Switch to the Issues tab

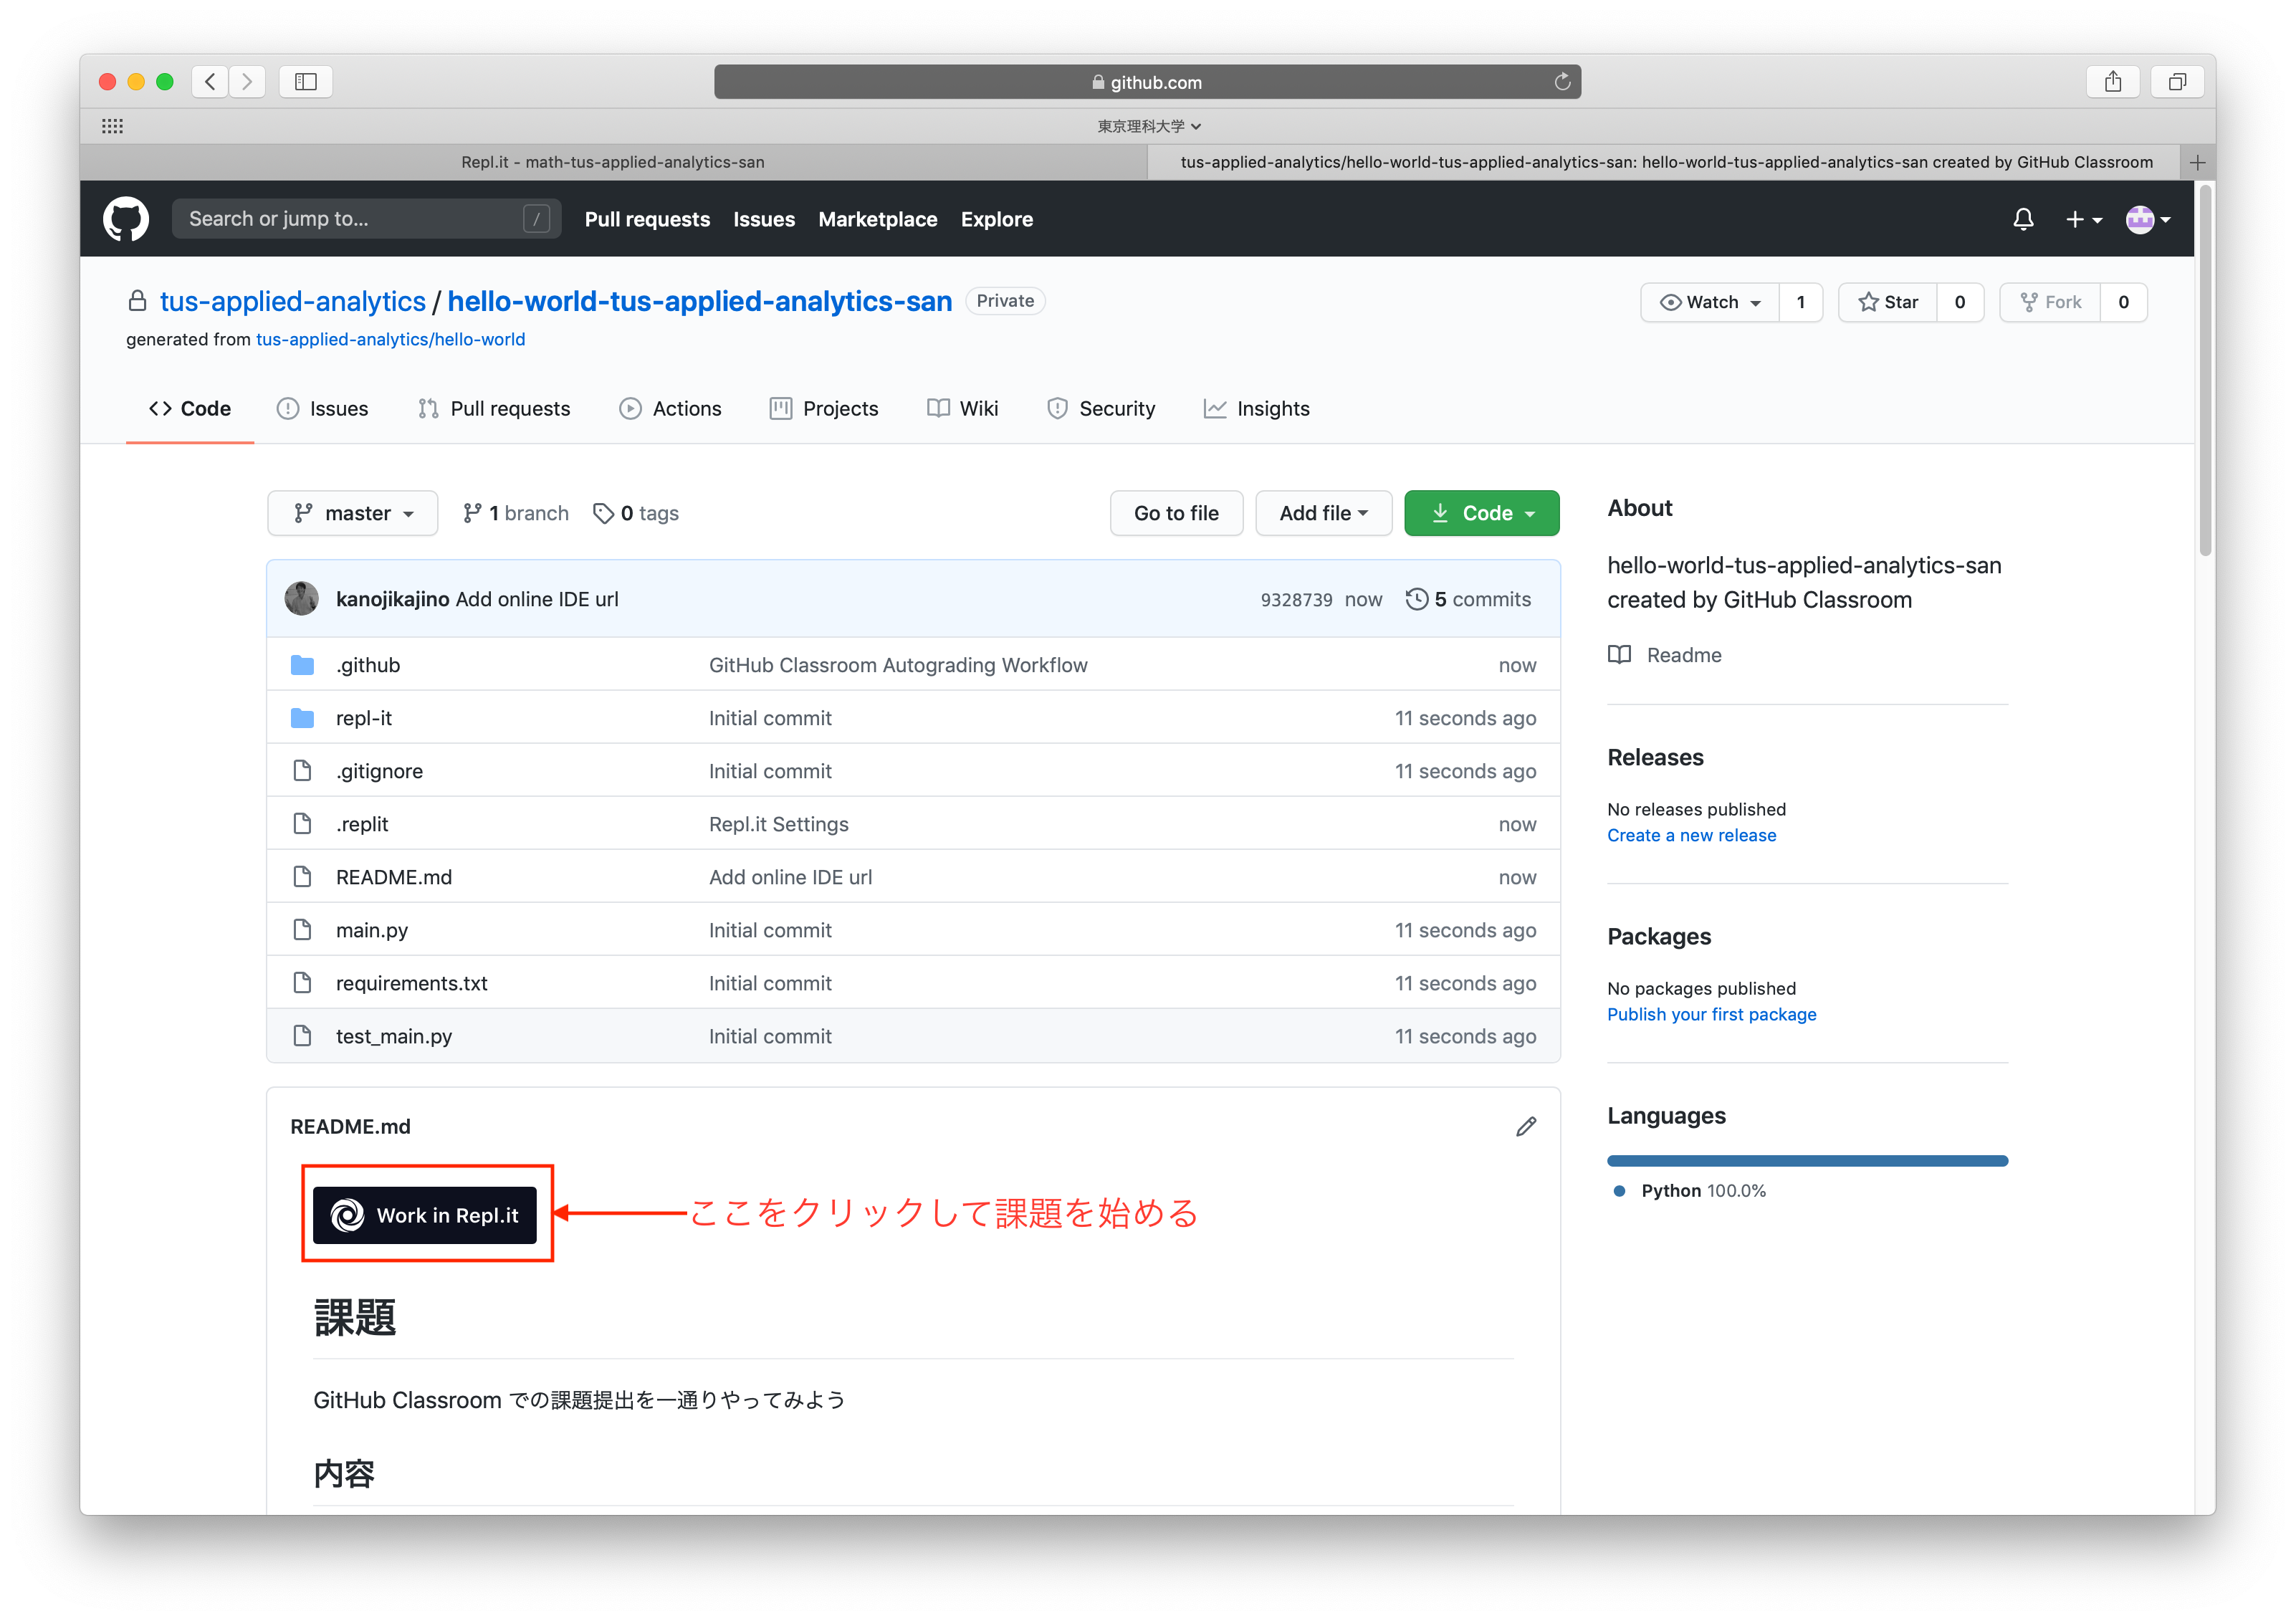point(338,407)
